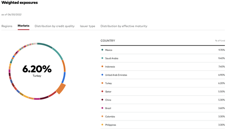
Task: Click the Weighted exposures heading
Action: (20, 2)
